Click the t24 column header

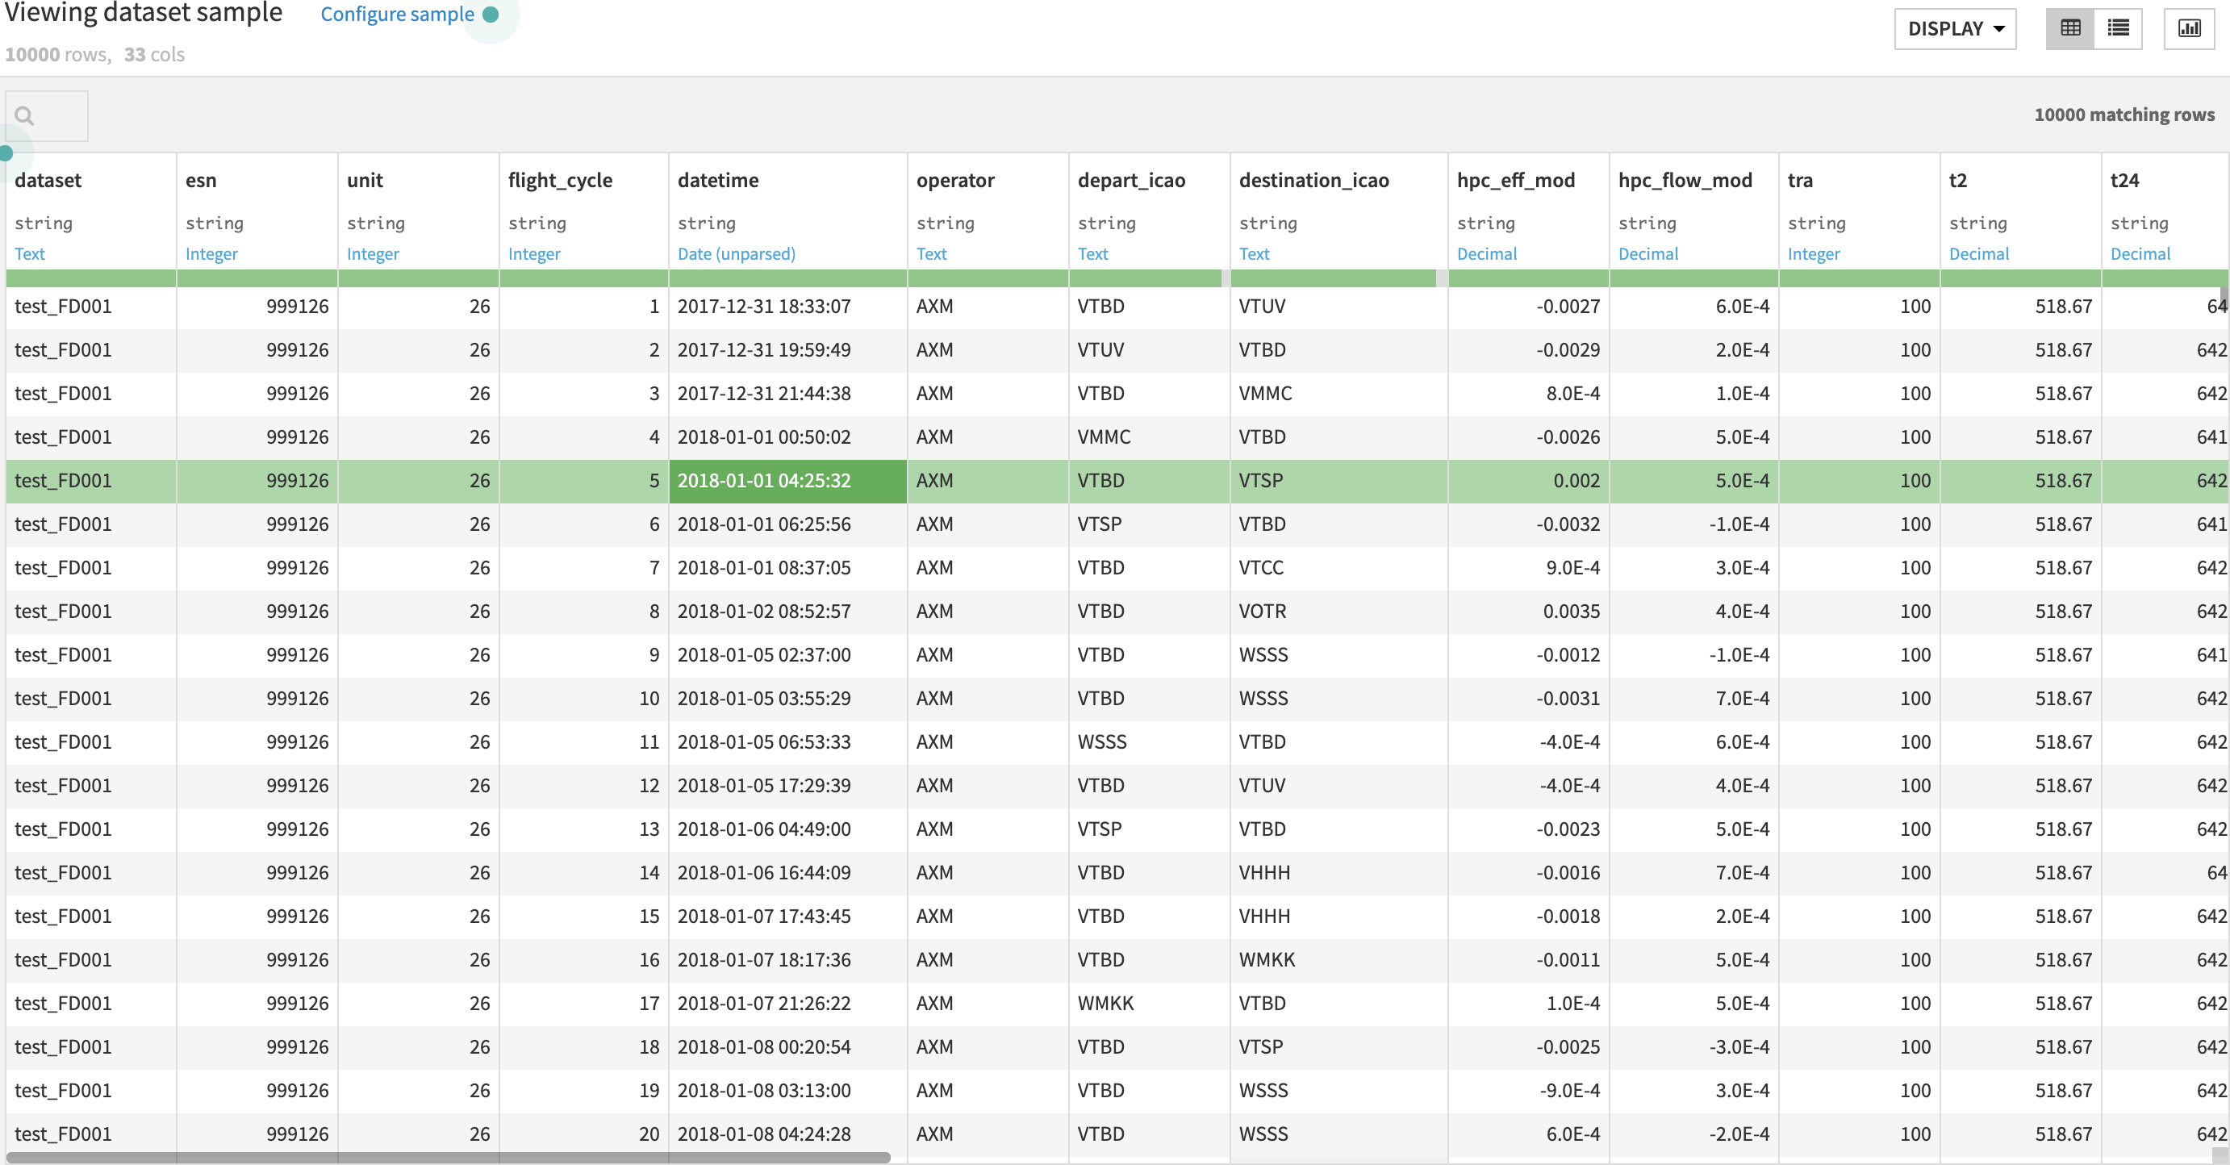click(x=2124, y=180)
